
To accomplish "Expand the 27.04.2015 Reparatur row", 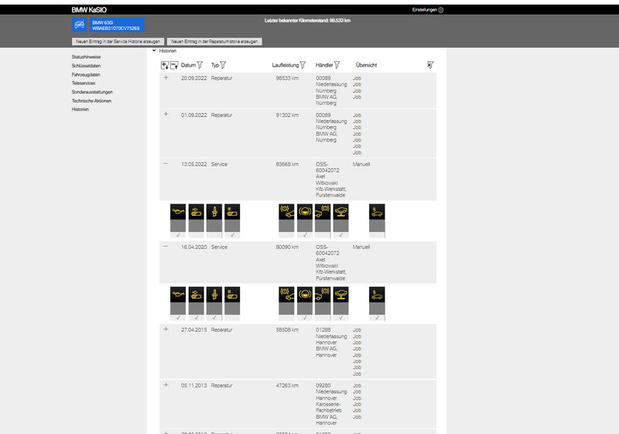I will pyautogui.click(x=166, y=330).
